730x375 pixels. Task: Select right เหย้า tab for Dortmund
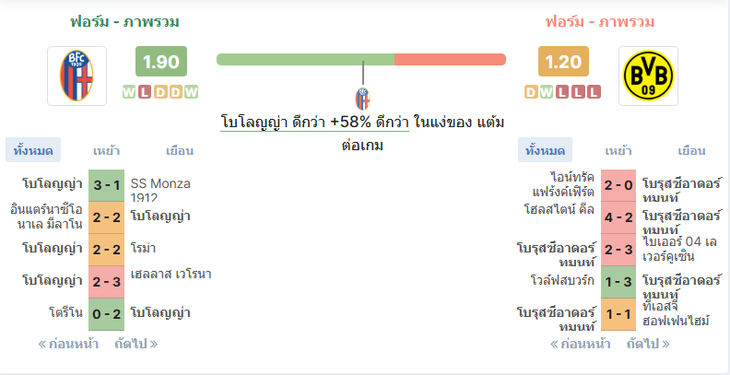point(618,151)
